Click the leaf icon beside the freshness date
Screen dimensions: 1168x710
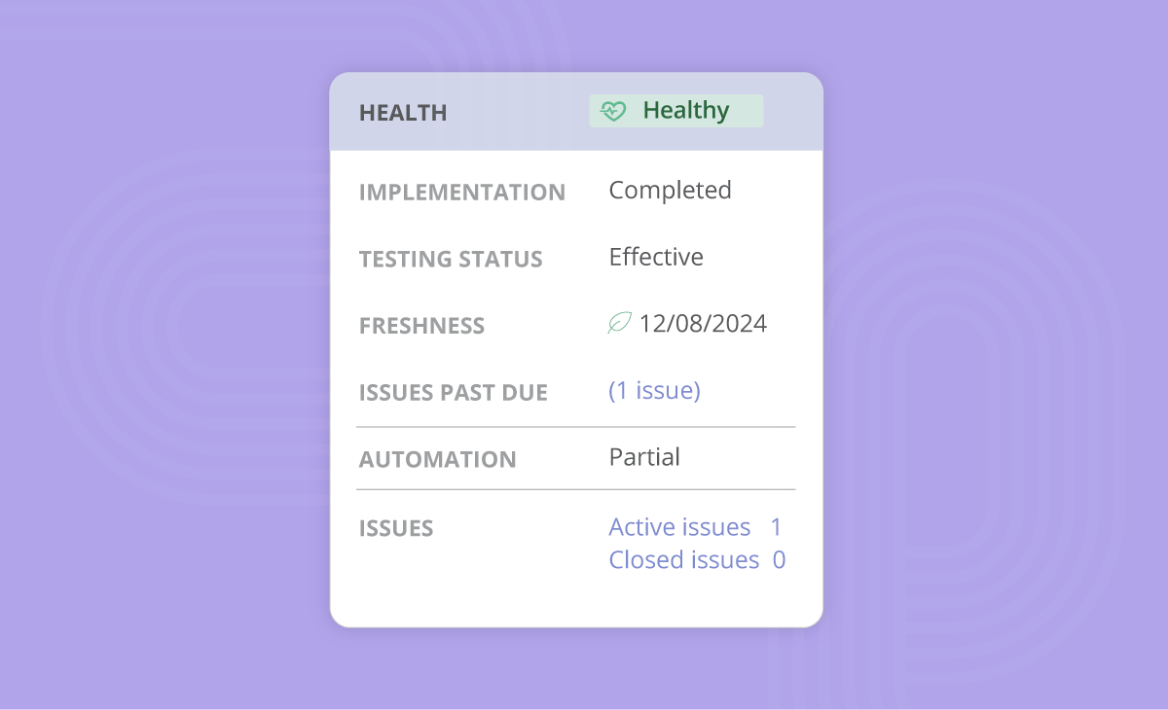point(619,323)
